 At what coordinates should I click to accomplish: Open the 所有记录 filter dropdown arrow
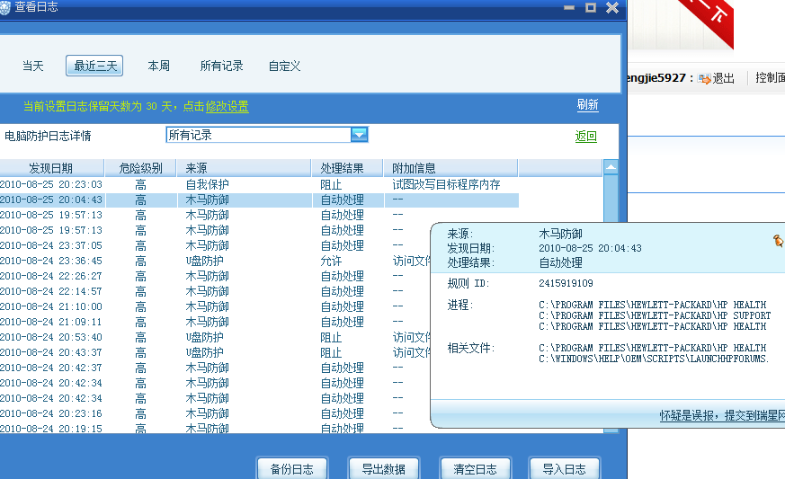coord(360,134)
